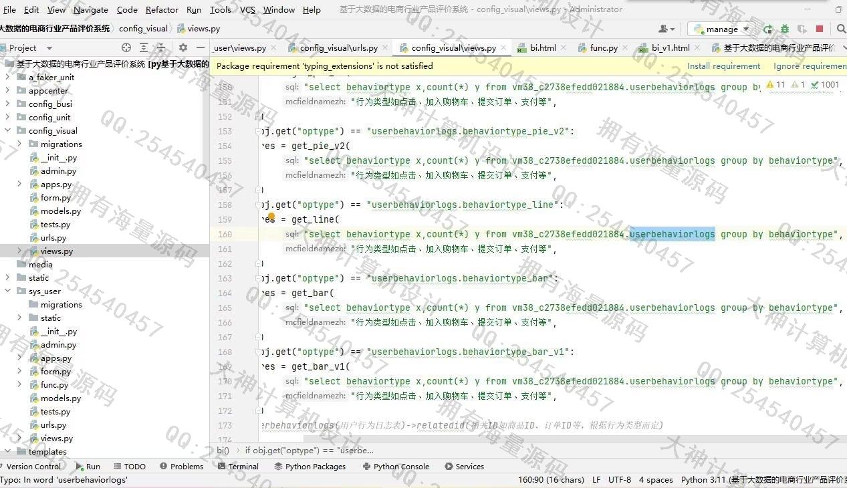The width and height of the screenshot is (847, 488).
Task: Open the Refactor menu
Action: coord(162,9)
